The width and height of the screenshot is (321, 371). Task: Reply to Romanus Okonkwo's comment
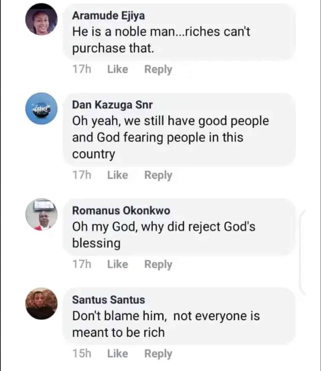tap(158, 264)
